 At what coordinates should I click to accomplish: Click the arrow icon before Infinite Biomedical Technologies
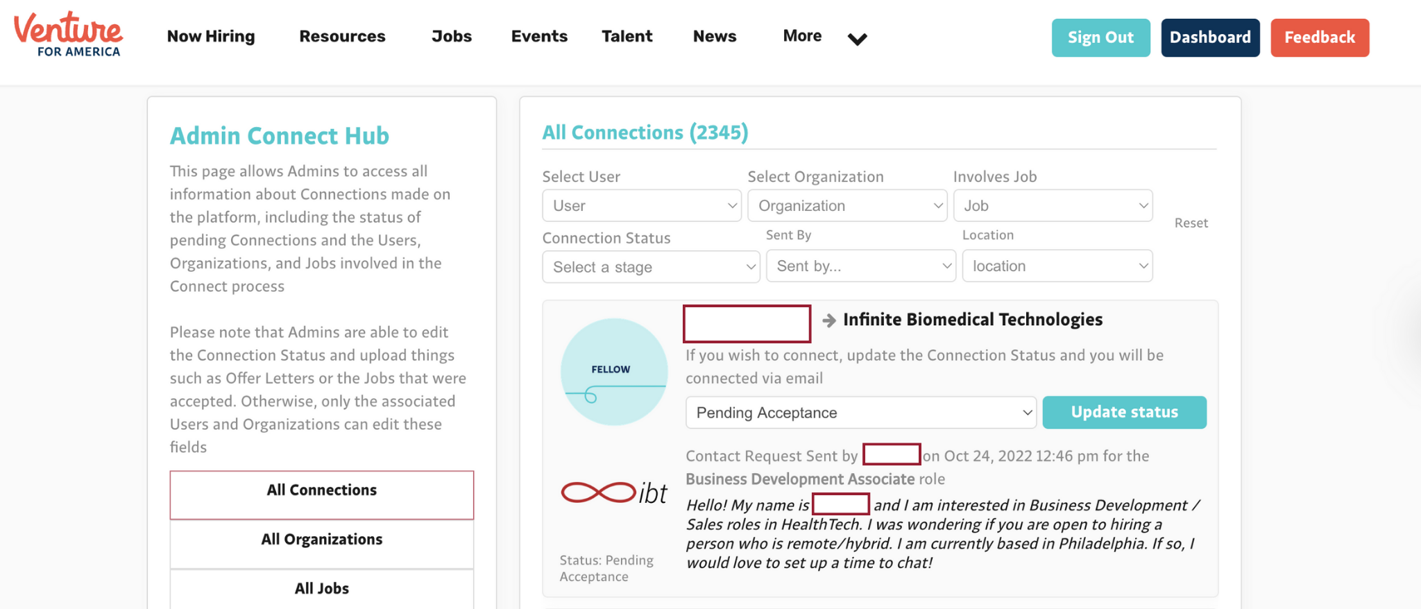click(x=828, y=320)
